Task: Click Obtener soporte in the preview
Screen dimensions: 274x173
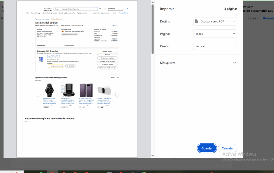Action: 107,52
